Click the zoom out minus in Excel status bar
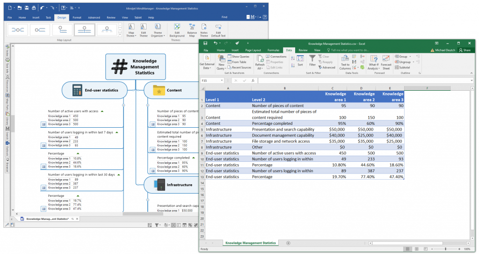Screen dimensions: 479x254 point(431,249)
